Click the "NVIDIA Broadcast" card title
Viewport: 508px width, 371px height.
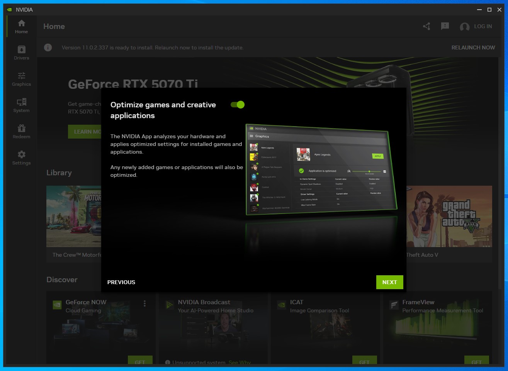tap(204, 302)
